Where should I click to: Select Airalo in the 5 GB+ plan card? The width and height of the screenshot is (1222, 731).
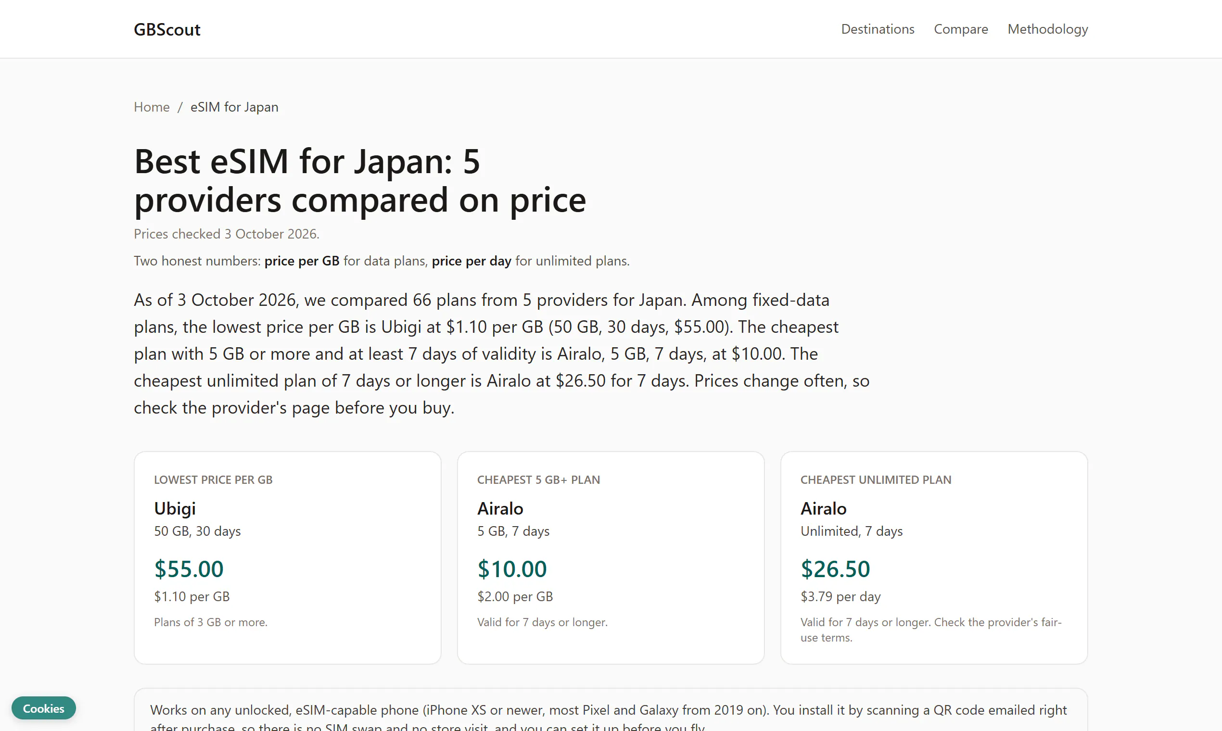(500, 508)
